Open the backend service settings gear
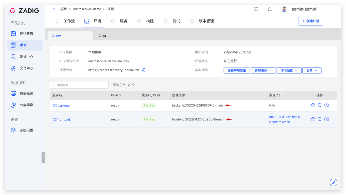Image resolution: width=346 pixels, height=195 pixels. click(327, 105)
